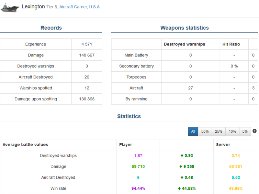This screenshot has height=194, width=259.
Task: Open the Aircraft Carrier link
Action: pos(73,7)
